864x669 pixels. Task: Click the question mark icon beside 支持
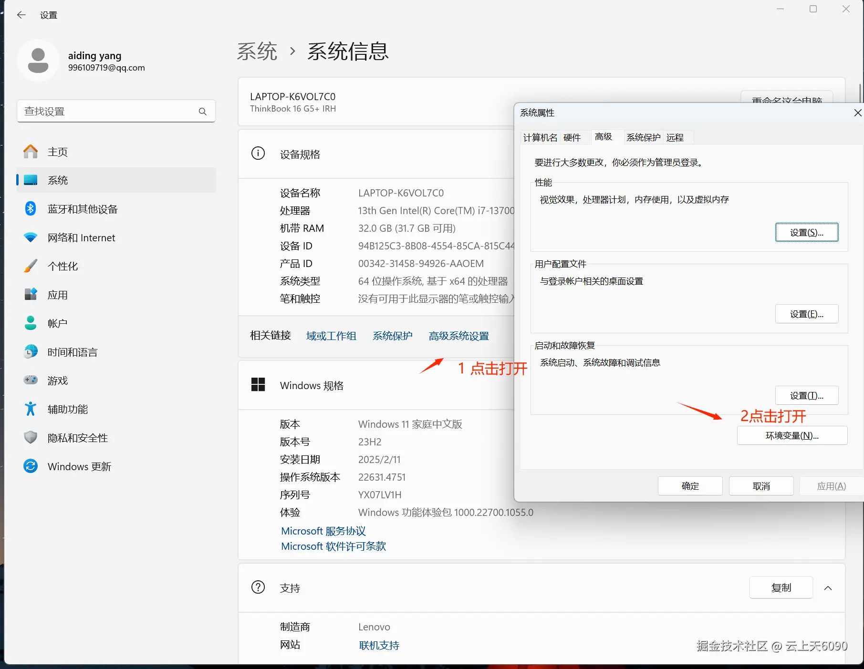[258, 587]
